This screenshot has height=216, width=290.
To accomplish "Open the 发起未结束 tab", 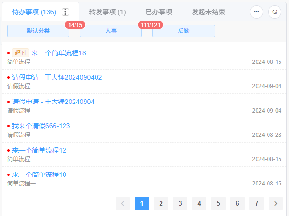I will tap(208, 12).
